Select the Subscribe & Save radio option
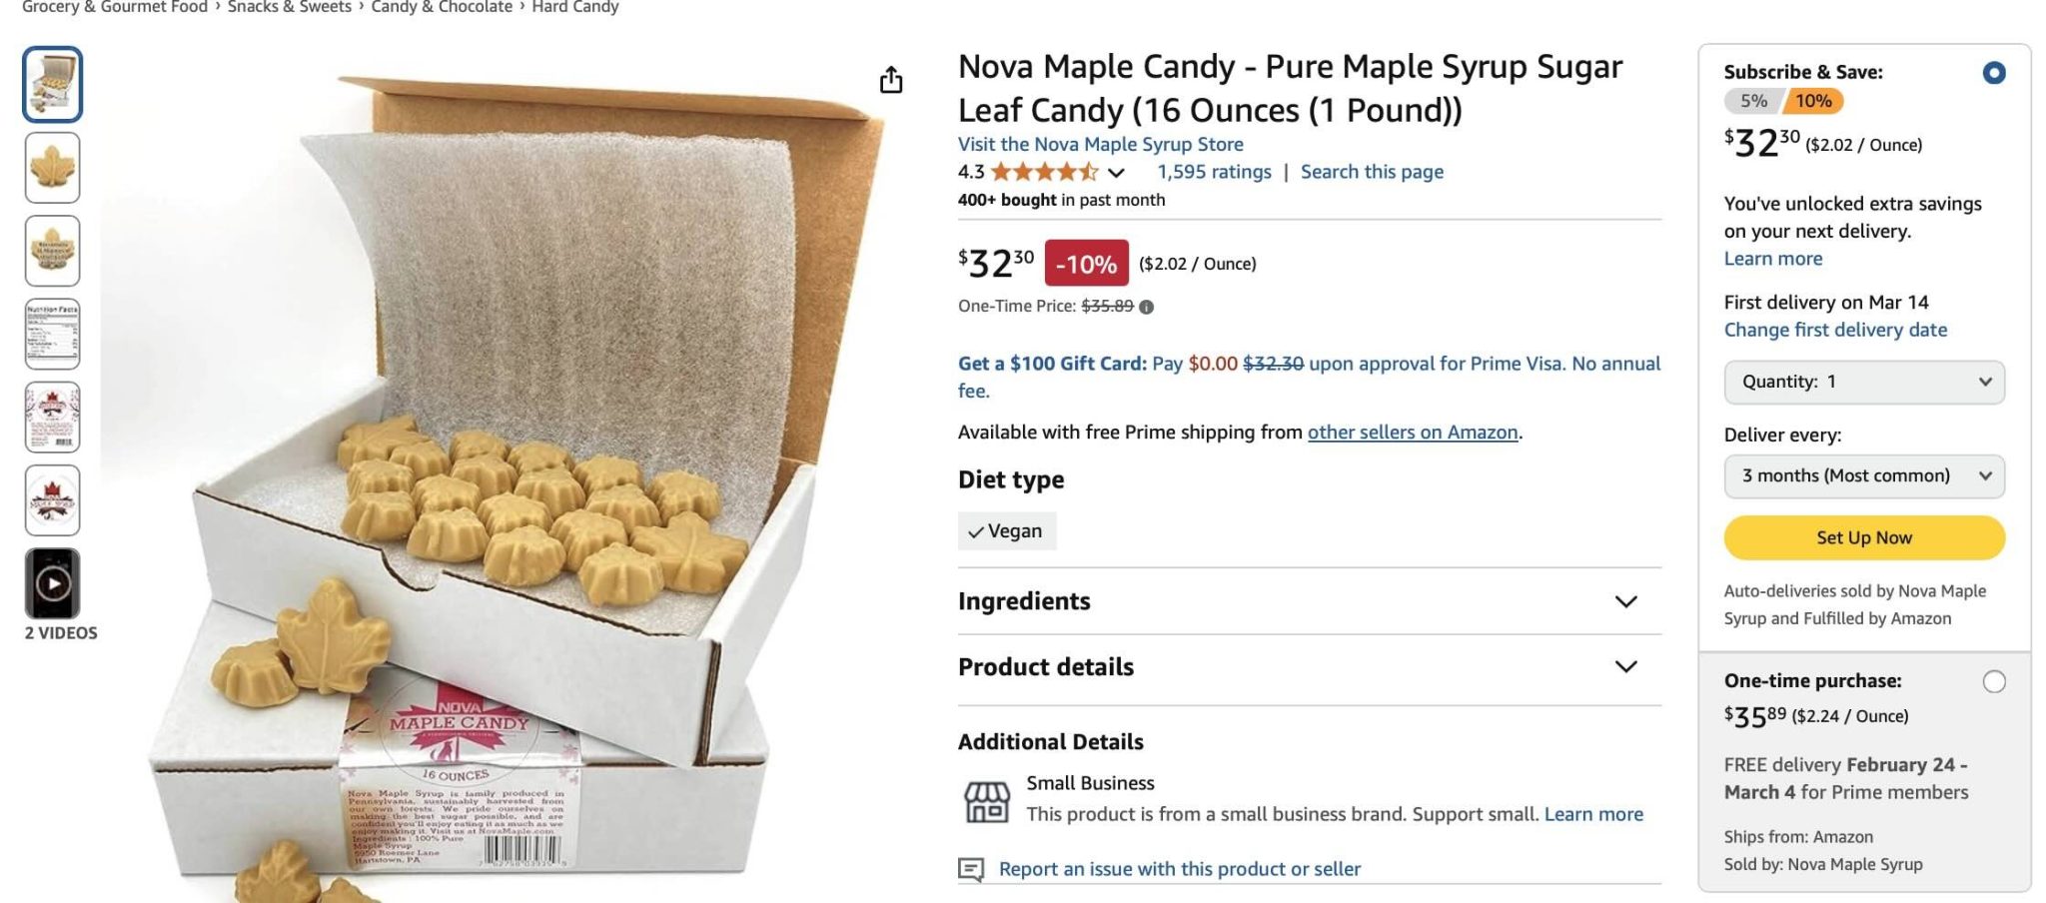This screenshot has height=903, width=2046. (x=1993, y=73)
